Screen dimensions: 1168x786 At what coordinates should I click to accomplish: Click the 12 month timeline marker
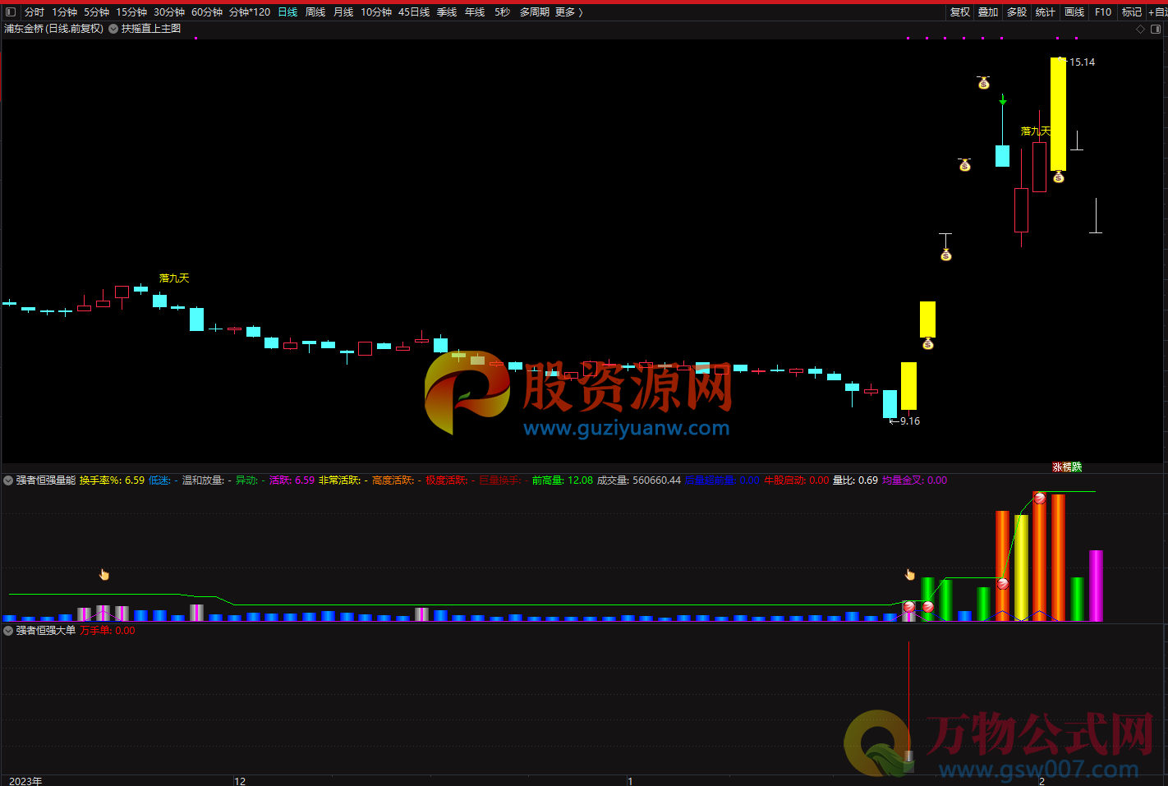coord(240,781)
